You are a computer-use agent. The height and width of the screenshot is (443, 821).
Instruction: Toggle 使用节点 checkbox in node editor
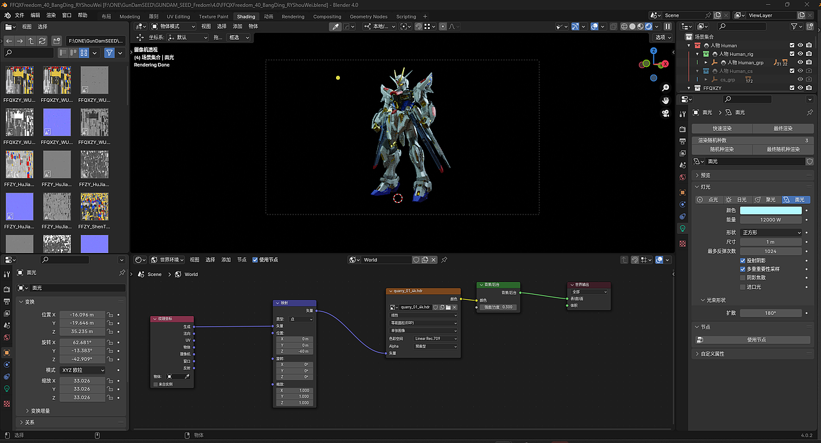(255, 260)
